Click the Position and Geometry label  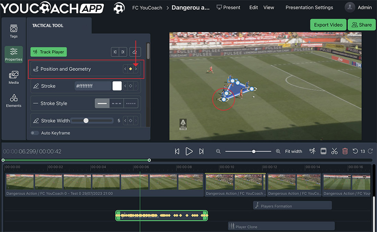pyautogui.click(x=66, y=69)
